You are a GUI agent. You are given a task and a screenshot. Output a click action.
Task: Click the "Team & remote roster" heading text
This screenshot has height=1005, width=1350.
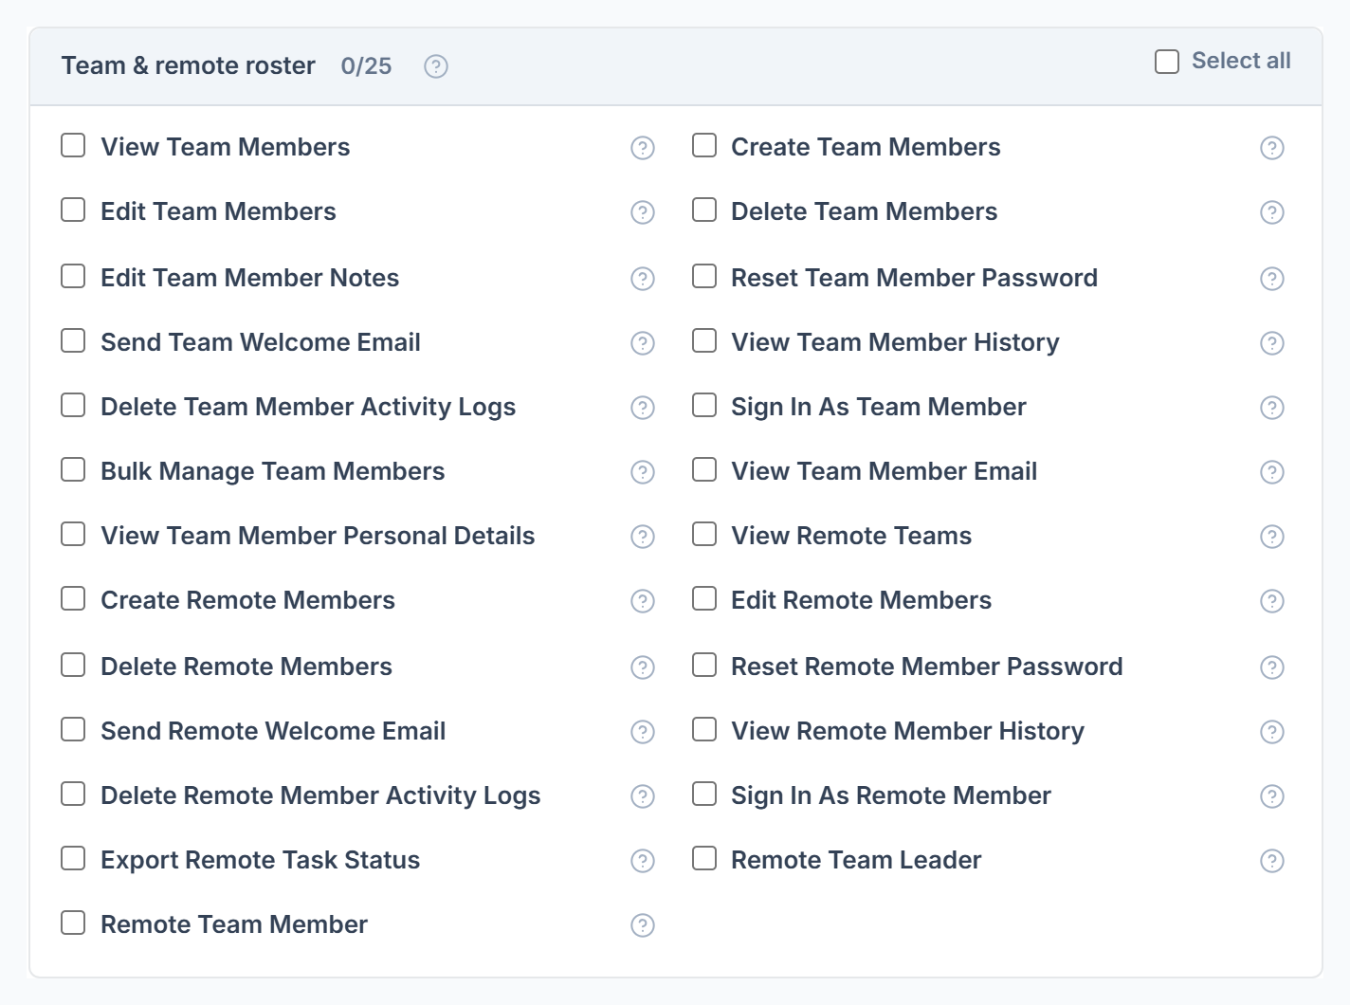(189, 65)
